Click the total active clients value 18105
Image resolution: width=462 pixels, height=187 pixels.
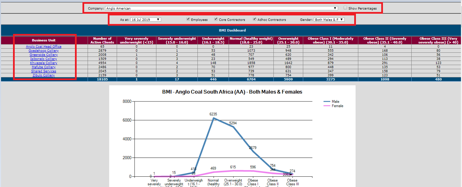pyautogui.click(x=102, y=79)
